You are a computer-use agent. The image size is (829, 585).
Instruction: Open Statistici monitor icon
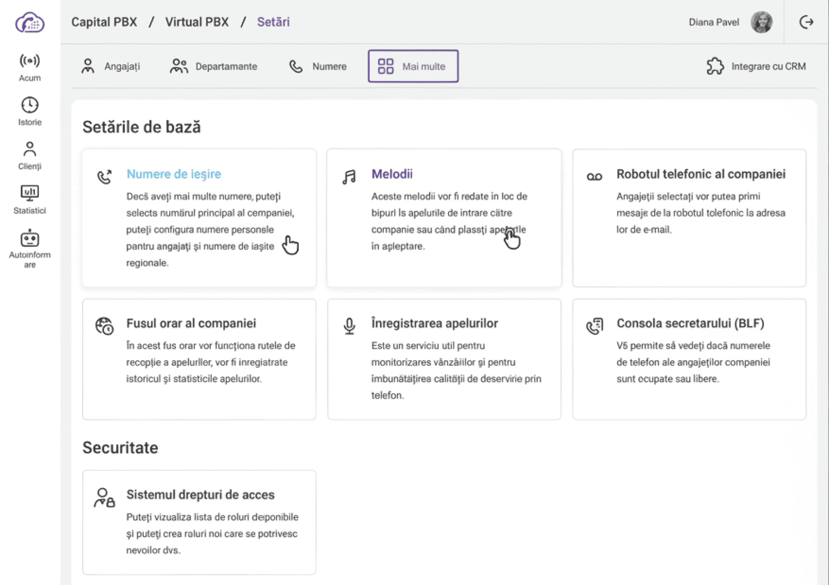(30, 193)
